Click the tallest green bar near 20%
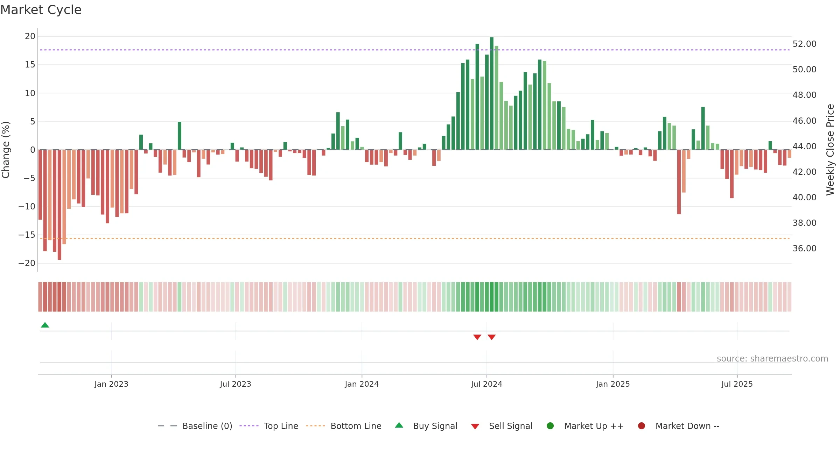Viewport: 840px width, 472px height. [x=491, y=93]
